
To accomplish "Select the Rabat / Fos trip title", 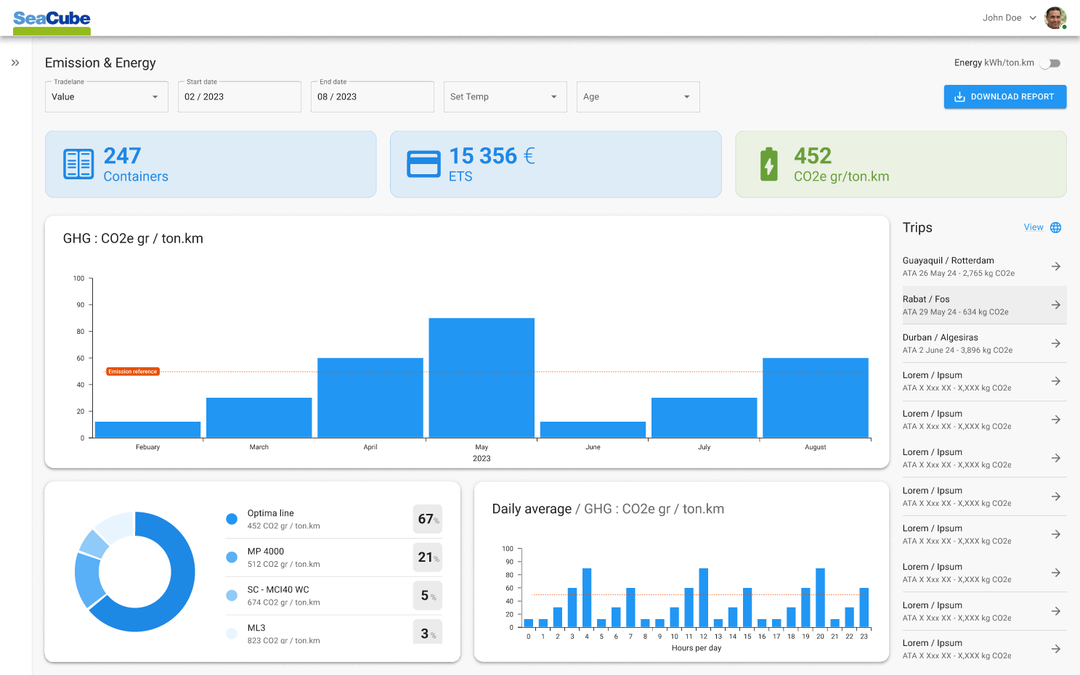I will (926, 299).
